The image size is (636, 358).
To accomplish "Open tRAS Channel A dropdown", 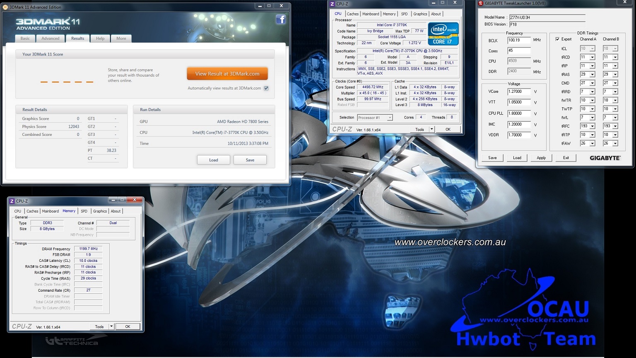I will (x=593, y=75).
